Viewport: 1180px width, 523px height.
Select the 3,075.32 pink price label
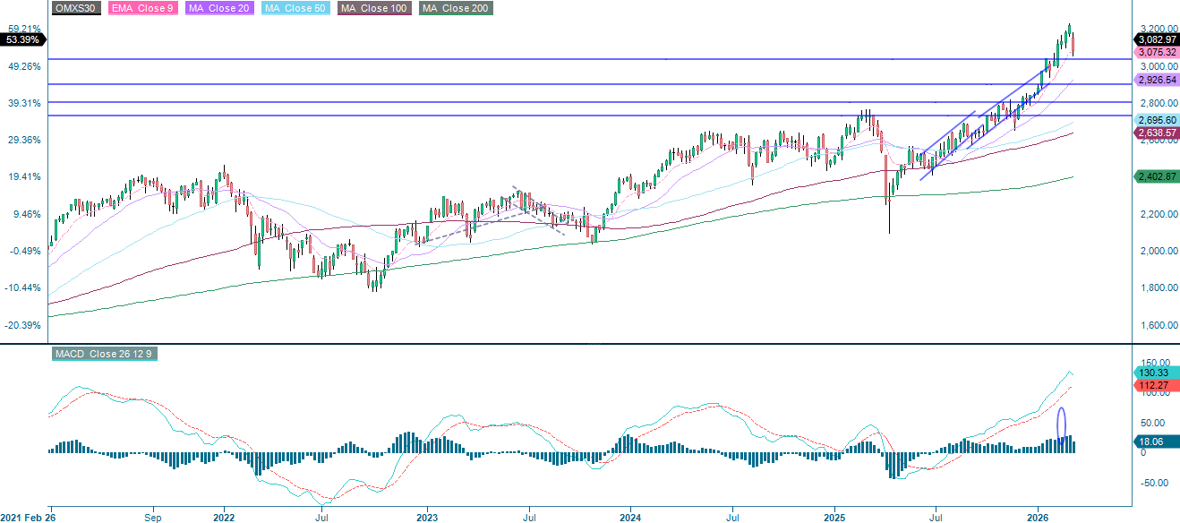pos(1155,52)
